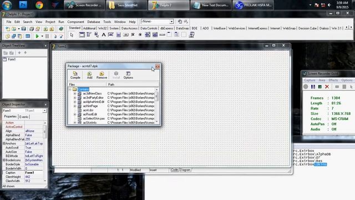Switch to the Win32 palette tab
Image resolution: width=355 pixels, height=200 pixels.
102,28
